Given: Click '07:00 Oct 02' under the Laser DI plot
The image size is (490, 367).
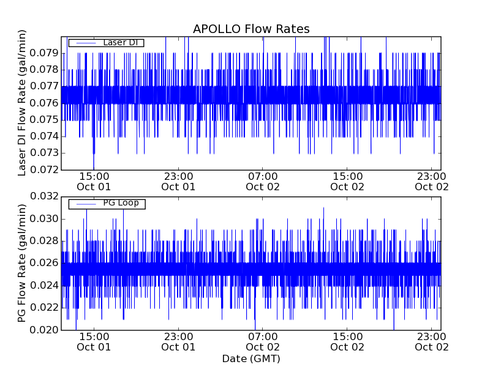Looking at the screenshot, I should pos(263,182).
